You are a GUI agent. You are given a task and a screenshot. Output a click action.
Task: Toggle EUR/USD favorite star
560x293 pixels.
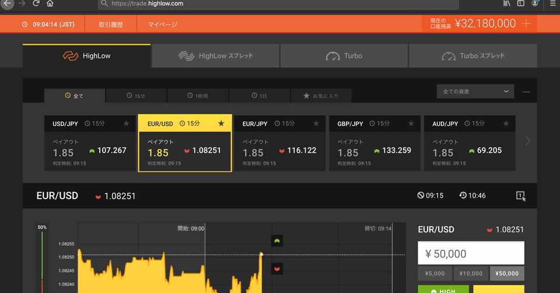(x=221, y=123)
